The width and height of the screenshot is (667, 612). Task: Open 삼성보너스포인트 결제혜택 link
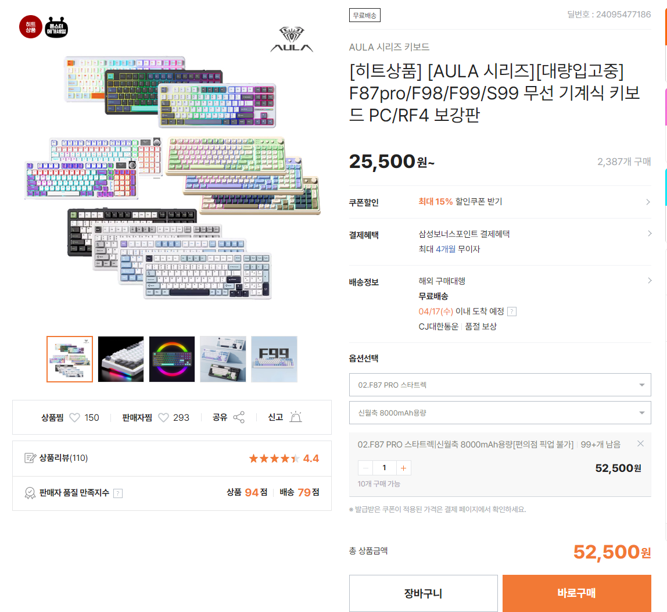tap(464, 234)
